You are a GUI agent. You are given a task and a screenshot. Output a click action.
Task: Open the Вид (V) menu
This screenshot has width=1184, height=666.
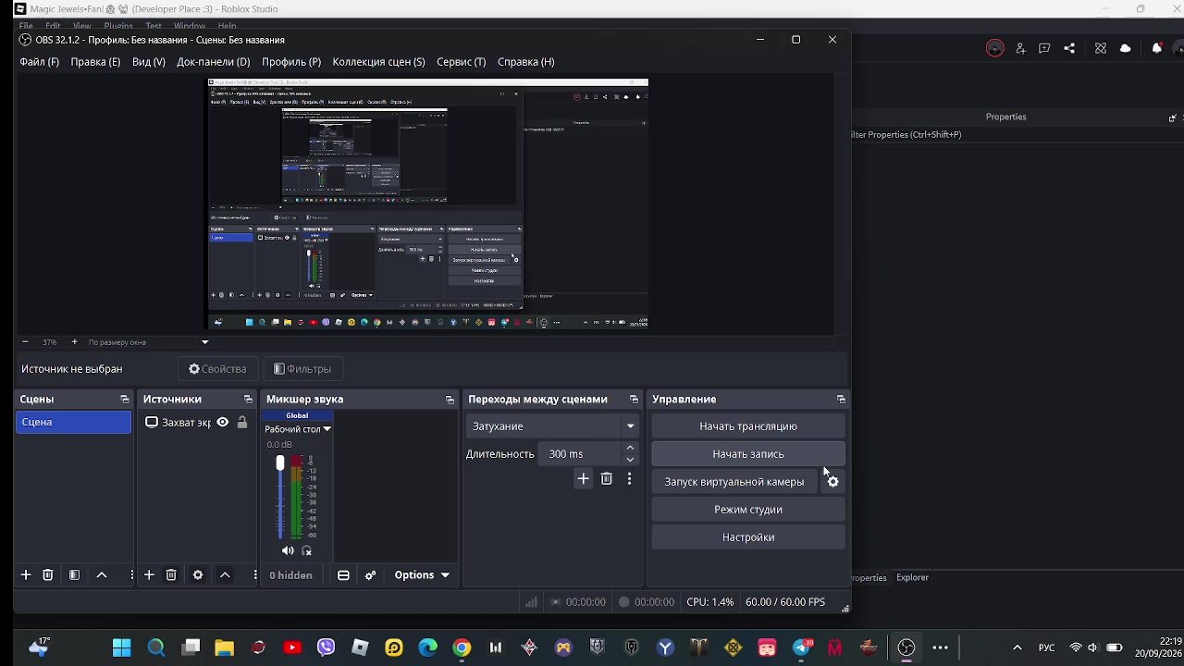(x=148, y=62)
